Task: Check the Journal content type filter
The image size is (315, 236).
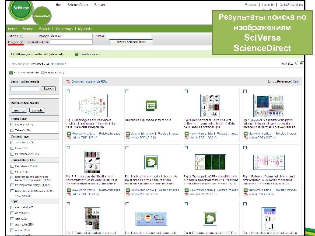Action: coord(12,142)
